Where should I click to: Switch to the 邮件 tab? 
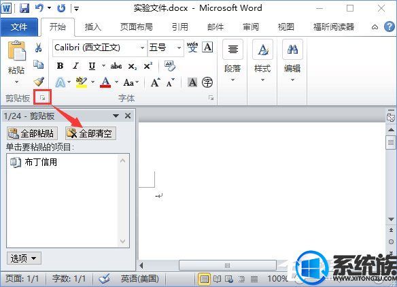[215, 27]
